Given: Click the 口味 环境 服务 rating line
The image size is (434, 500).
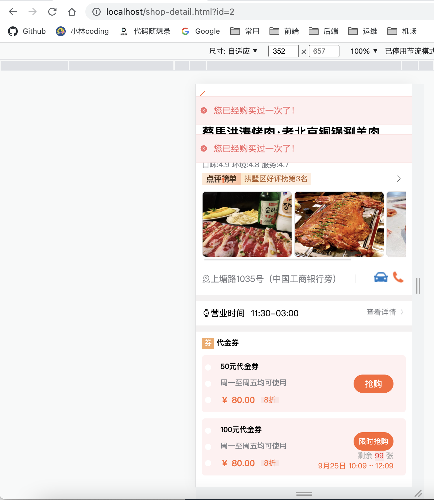Looking at the screenshot, I should [x=246, y=165].
